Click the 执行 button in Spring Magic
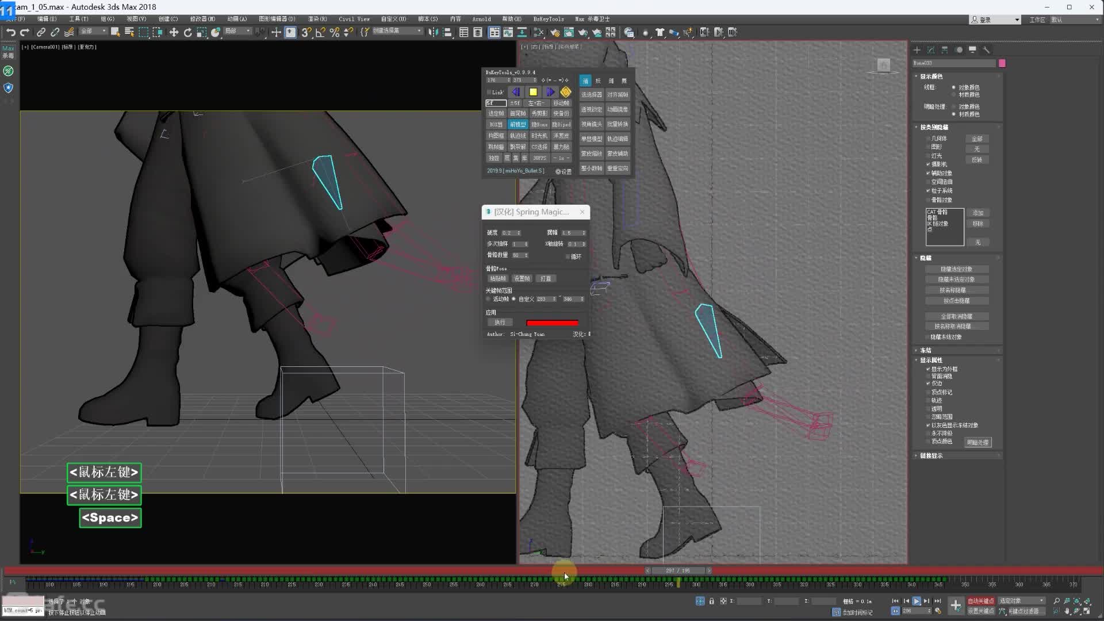This screenshot has width=1104, height=621. (500, 323)
